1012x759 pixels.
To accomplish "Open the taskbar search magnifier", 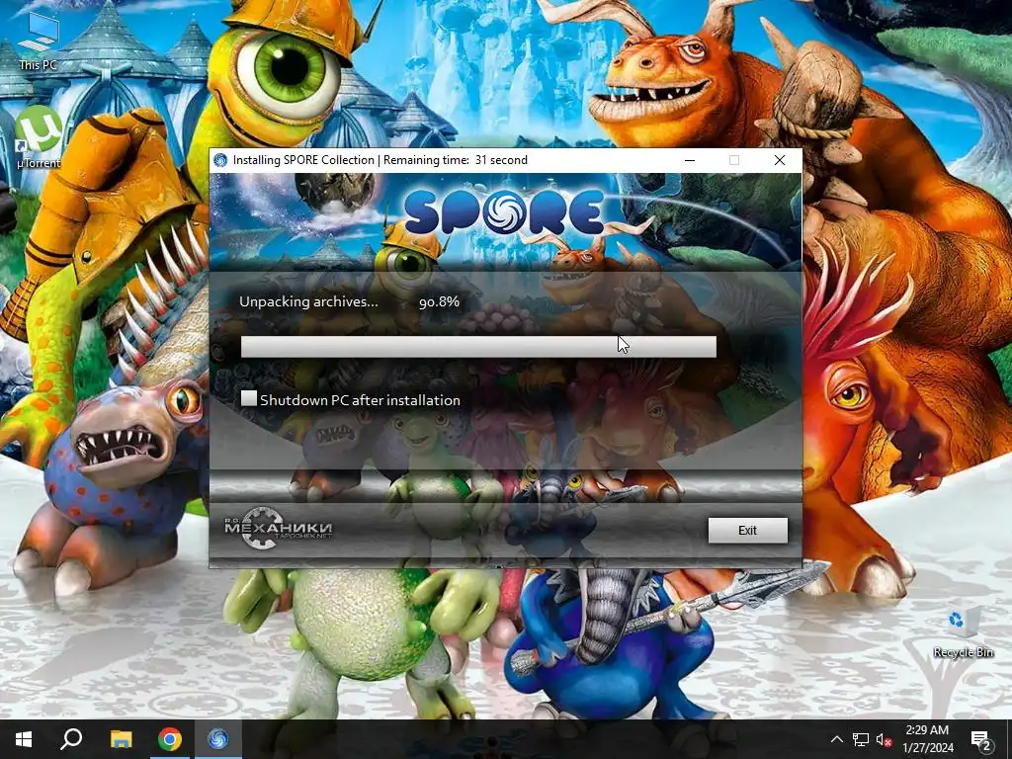I will [71, 739].
